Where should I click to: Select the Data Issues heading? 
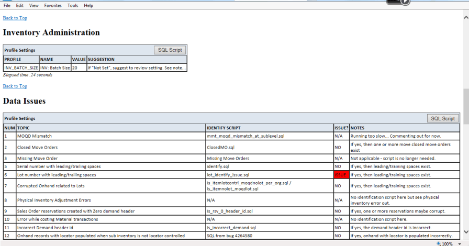click(x=24, y=101)
